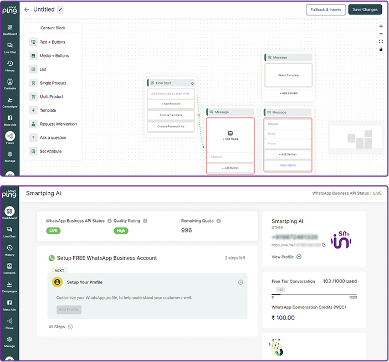Collapse Setup Your Profile step
The image size is (389, 362).
240,282
